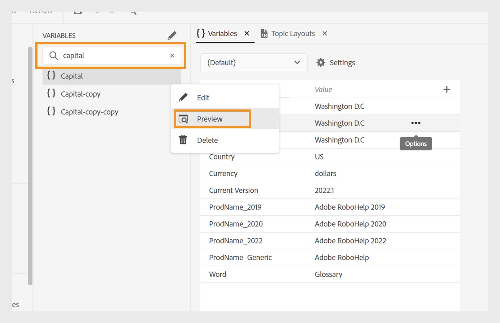Screen dimensions: 500x323
Task: Select the Currency variable row
Action: coord(330,174)
